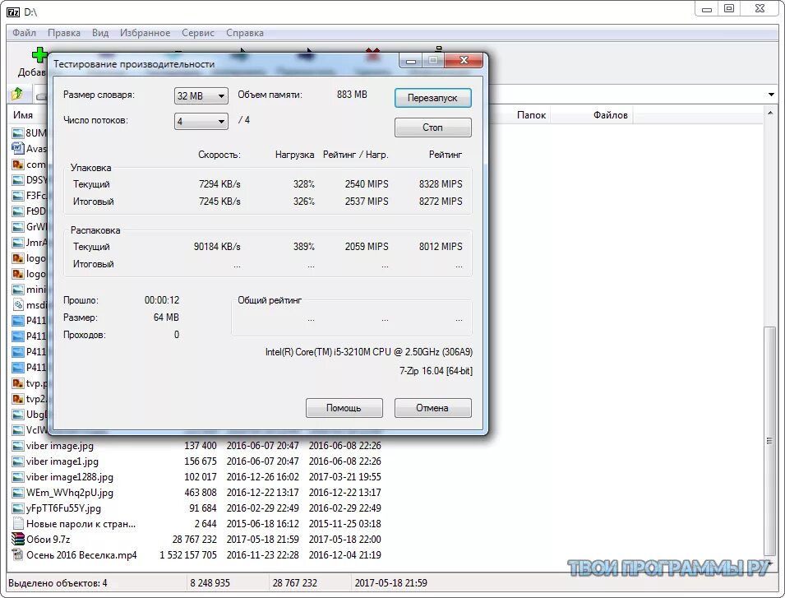
Task: Open the address bar dropdown arrow
Action: click(771, 94)
